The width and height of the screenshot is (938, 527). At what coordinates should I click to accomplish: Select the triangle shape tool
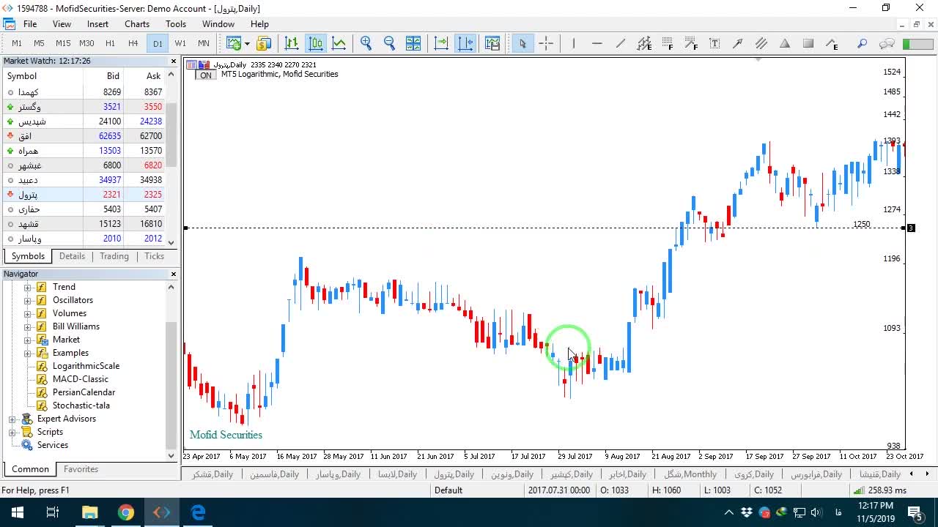[785, 43]
